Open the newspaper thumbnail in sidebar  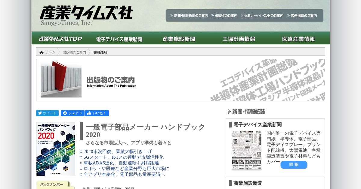click(x=246, y=150)
